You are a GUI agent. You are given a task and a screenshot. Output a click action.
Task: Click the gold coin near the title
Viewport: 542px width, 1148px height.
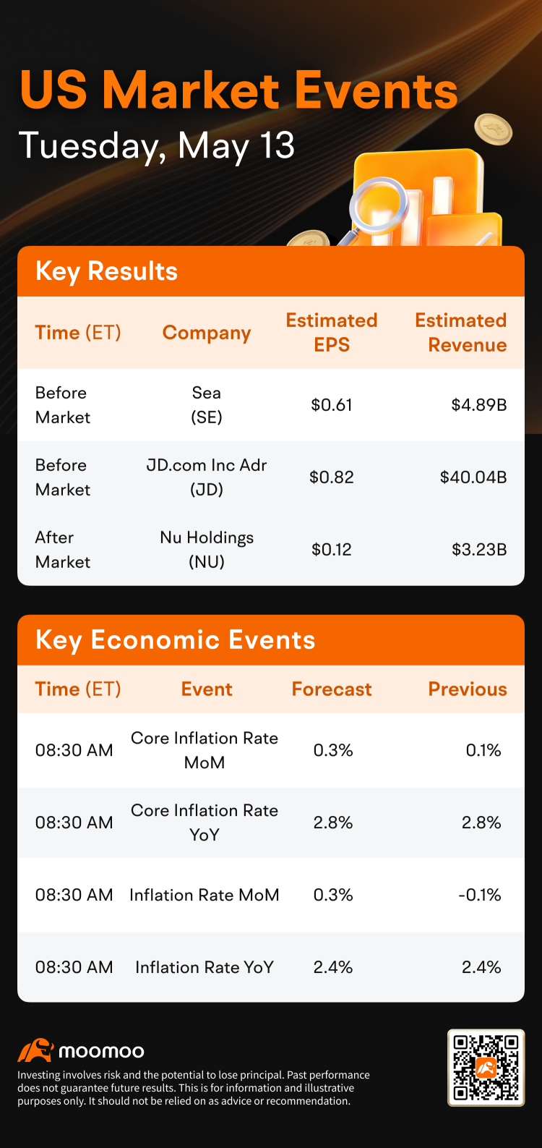[493, 130]
